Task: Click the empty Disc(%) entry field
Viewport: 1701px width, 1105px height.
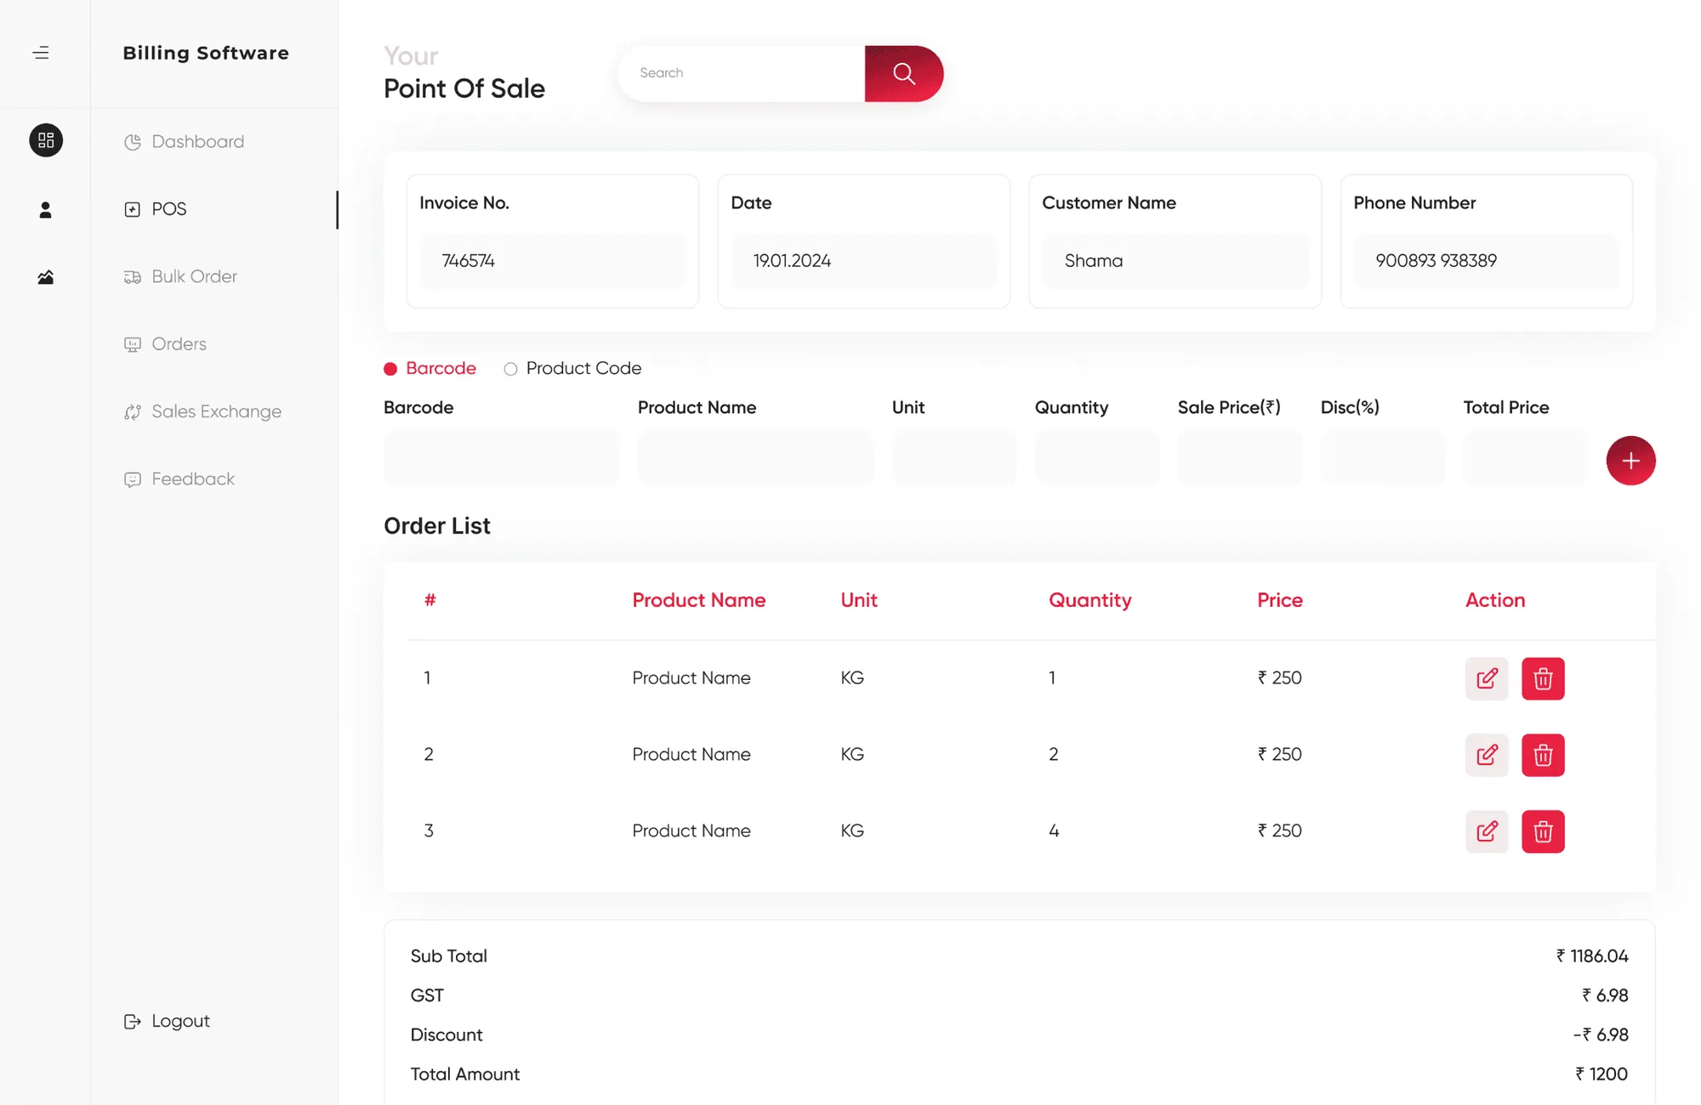Action: pos(1383,457)
